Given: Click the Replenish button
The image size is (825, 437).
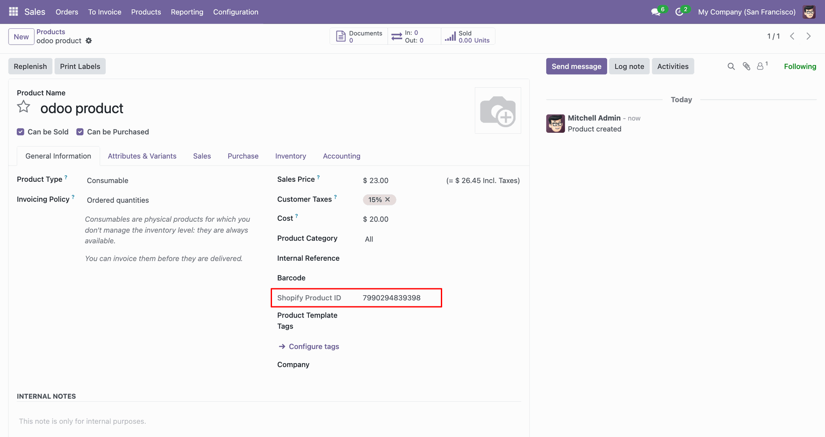Looking at the screenshot, I should pos(31,66).
